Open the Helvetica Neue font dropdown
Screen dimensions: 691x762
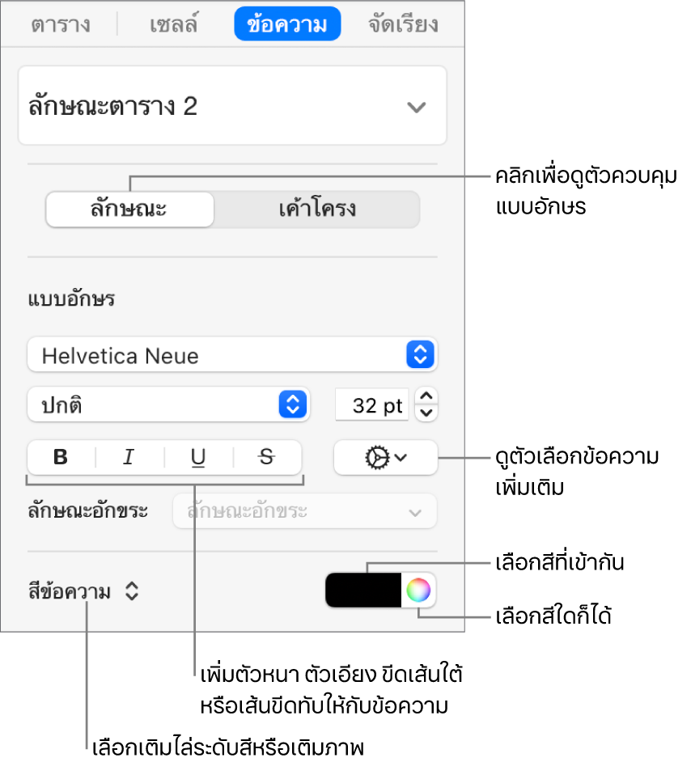(232, 355)
